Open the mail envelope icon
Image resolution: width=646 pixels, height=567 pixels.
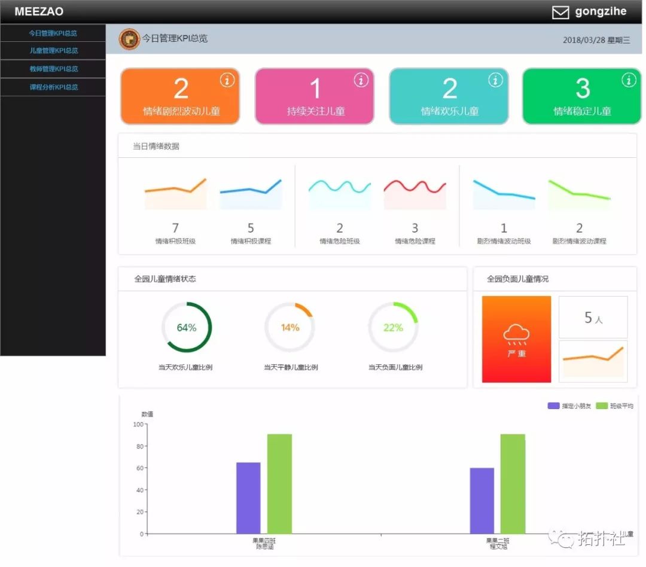click(560, 12)
